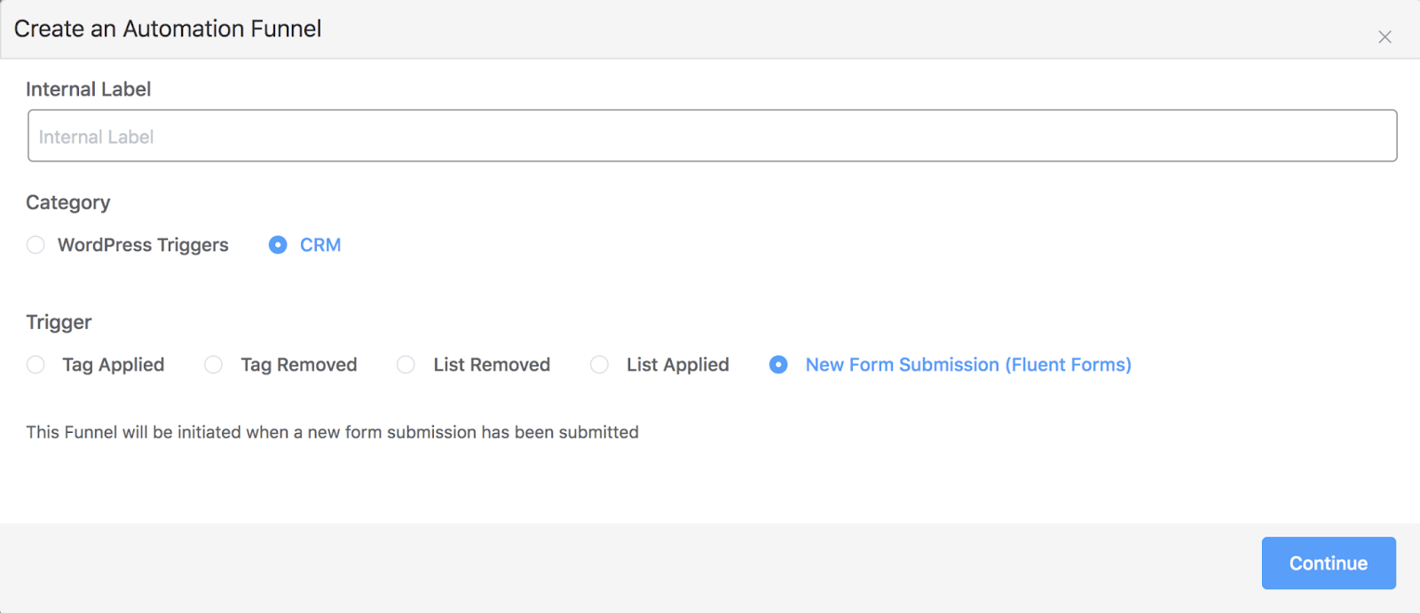Viewport: 1420px width, 613px height.
Task: Click the blue CRM label text
Action: coord(320,245)
